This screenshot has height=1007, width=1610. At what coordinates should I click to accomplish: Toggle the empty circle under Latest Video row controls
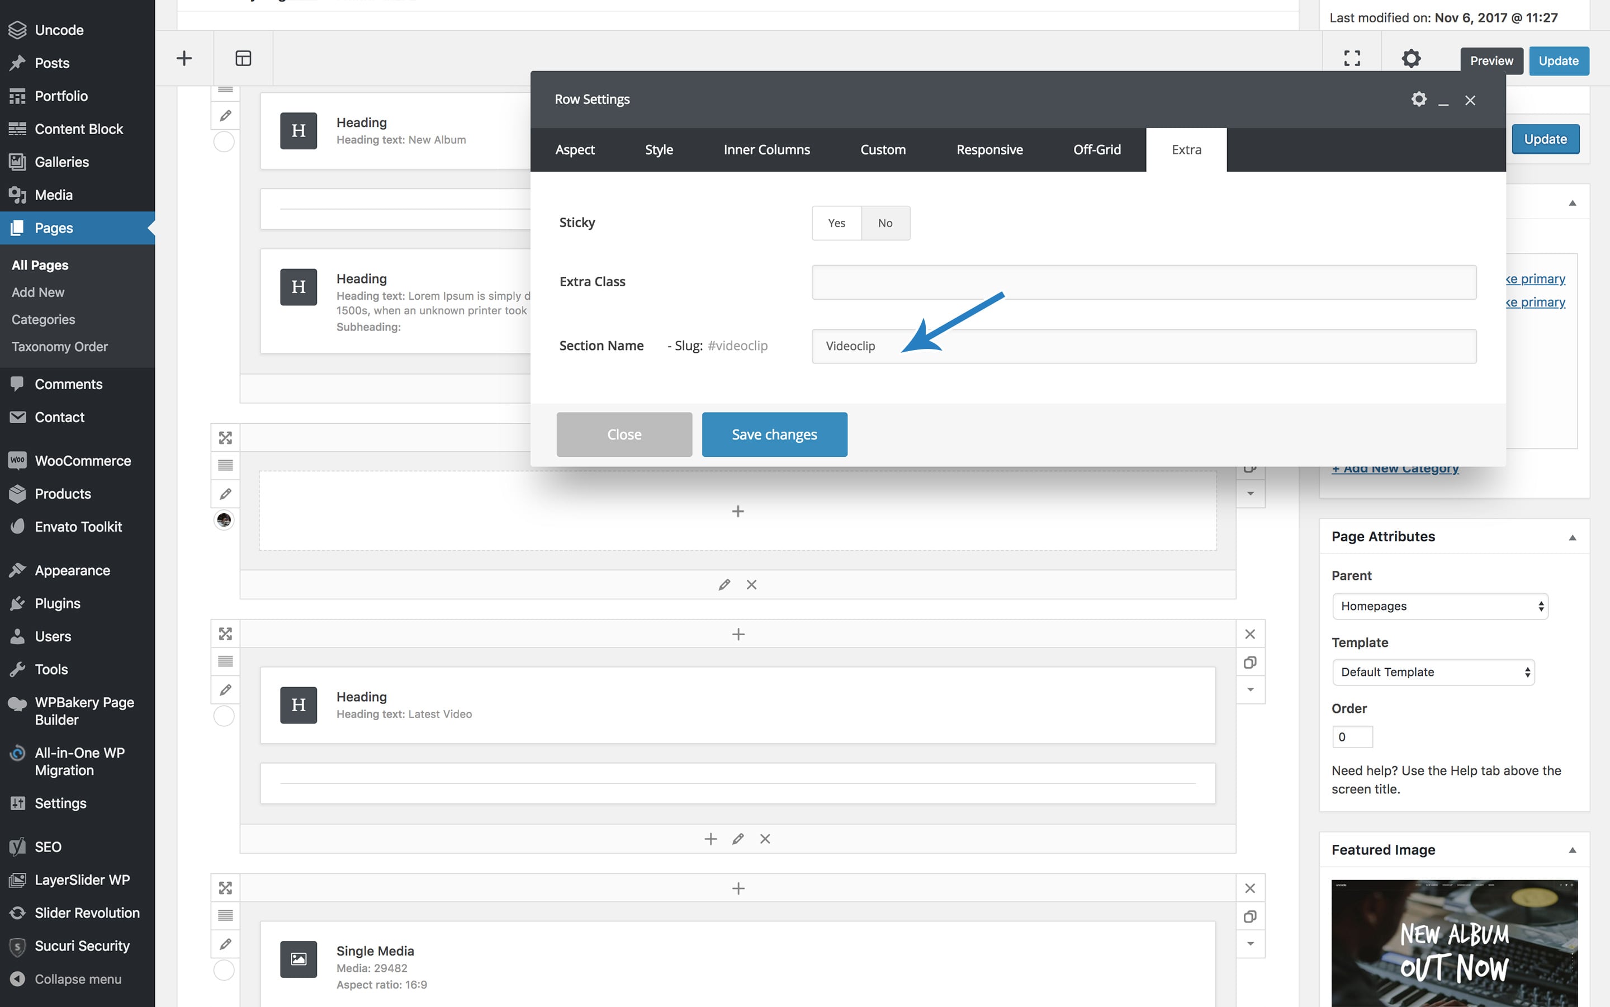(x=224, y=717)
